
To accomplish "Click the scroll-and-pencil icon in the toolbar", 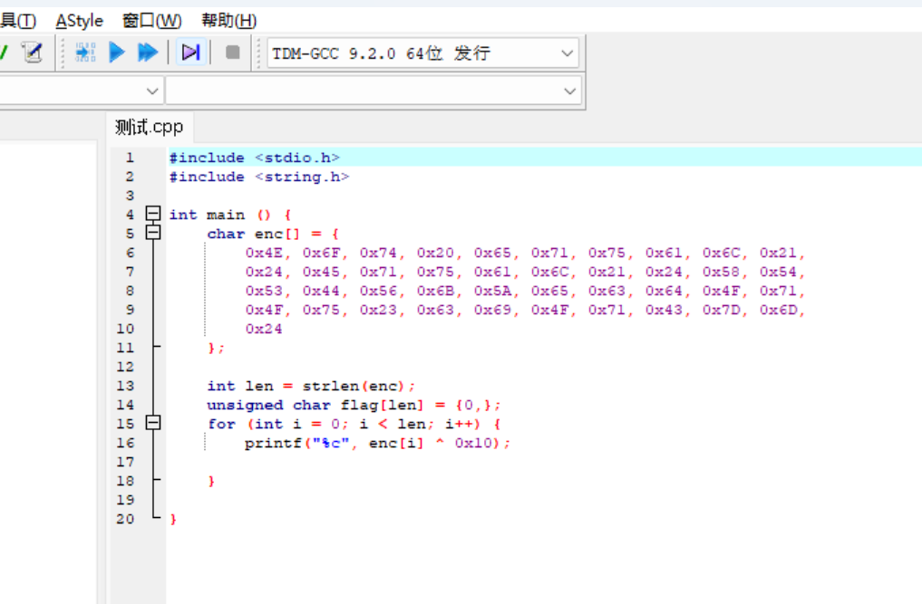I will pyautogui.click(x=33, y=53).
